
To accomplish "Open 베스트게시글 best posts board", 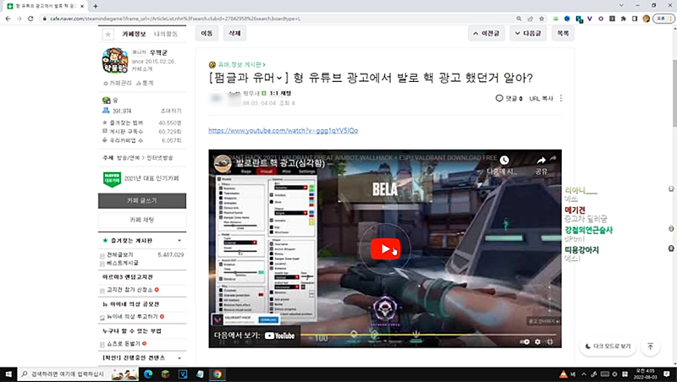I will 123,263.
